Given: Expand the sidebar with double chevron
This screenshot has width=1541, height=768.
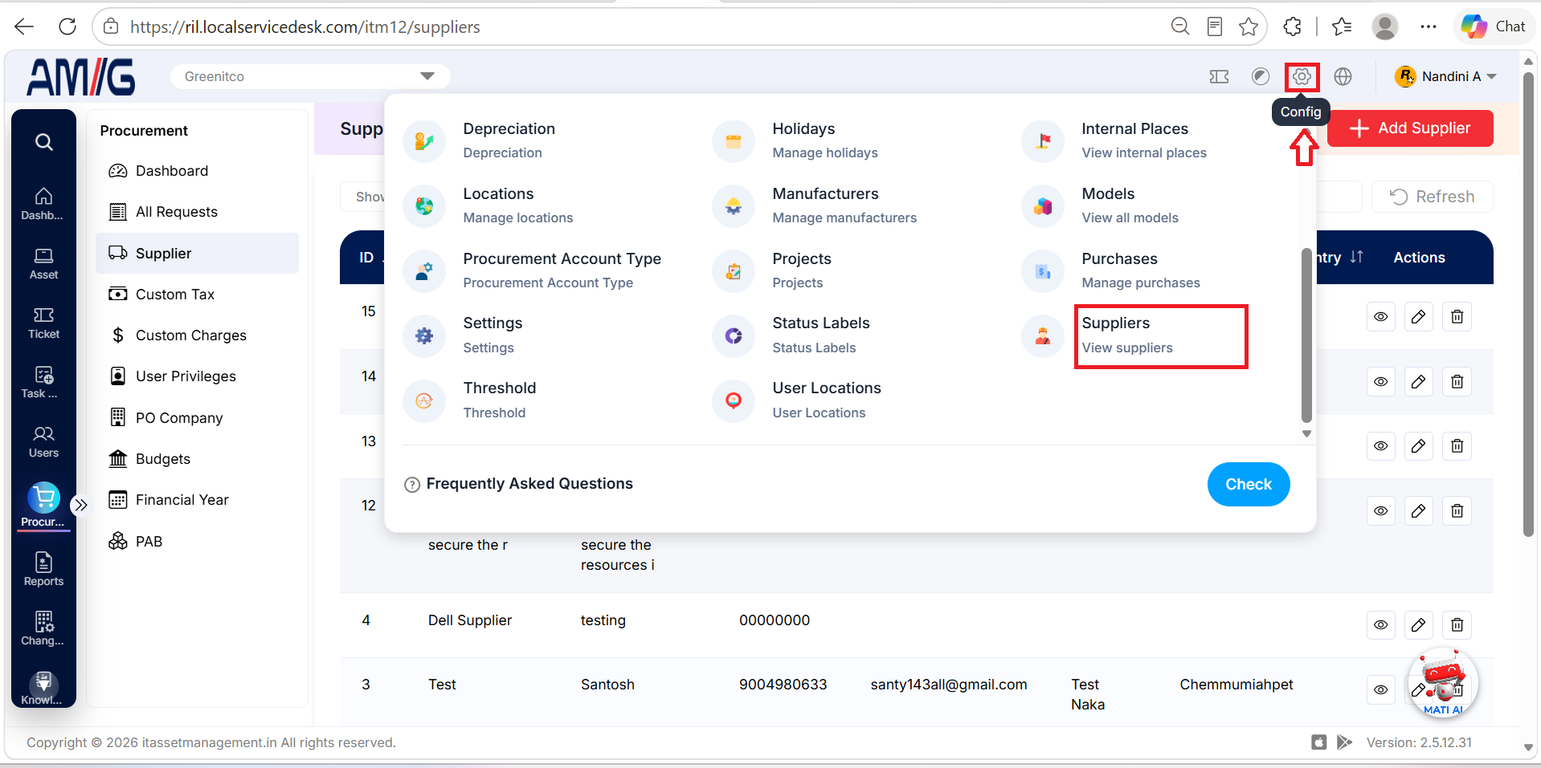Looking at the screenshot, I should (80, 506).
